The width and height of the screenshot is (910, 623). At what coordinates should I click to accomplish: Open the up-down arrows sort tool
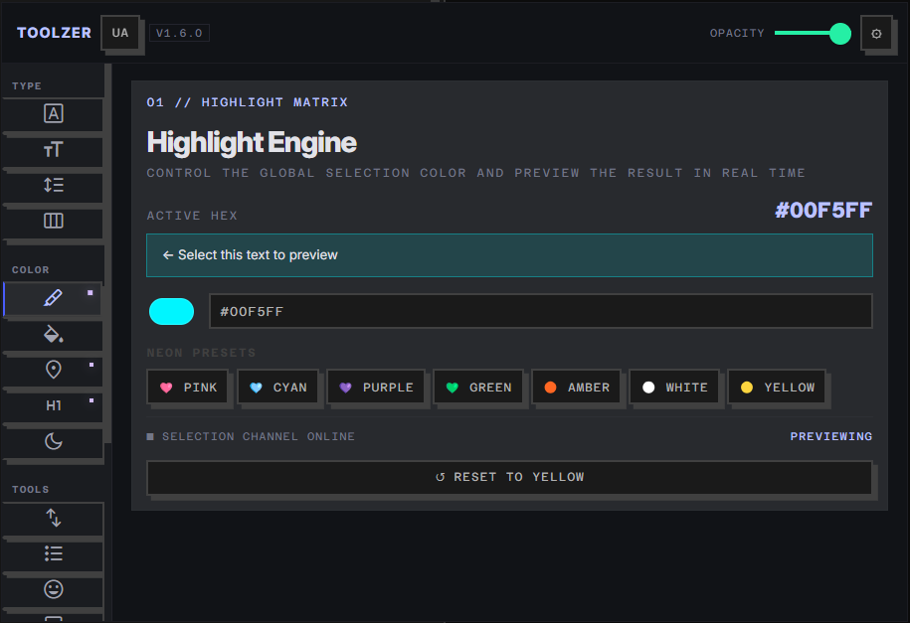(53, 518)
